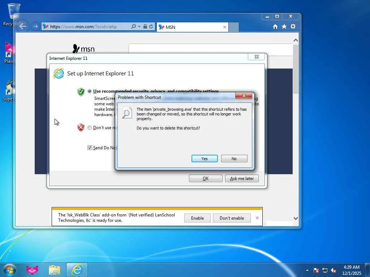This screenshot has height=277, width=370.
Task: Click the muted volume tray icon
Action: coord(334,271)
